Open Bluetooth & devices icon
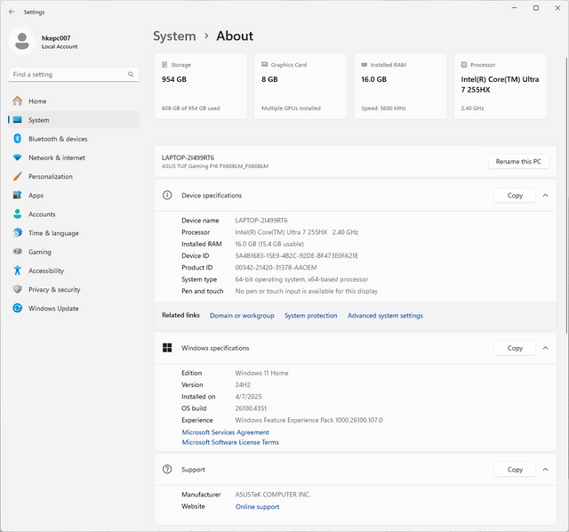Image resolution: width=569 pixels, height=532 pixels. pyautogui.click(x=18, y=139)
